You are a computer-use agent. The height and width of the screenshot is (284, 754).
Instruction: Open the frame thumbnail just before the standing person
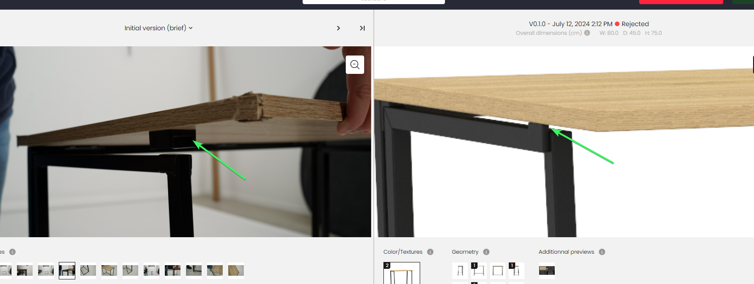(x=130, y=271)
